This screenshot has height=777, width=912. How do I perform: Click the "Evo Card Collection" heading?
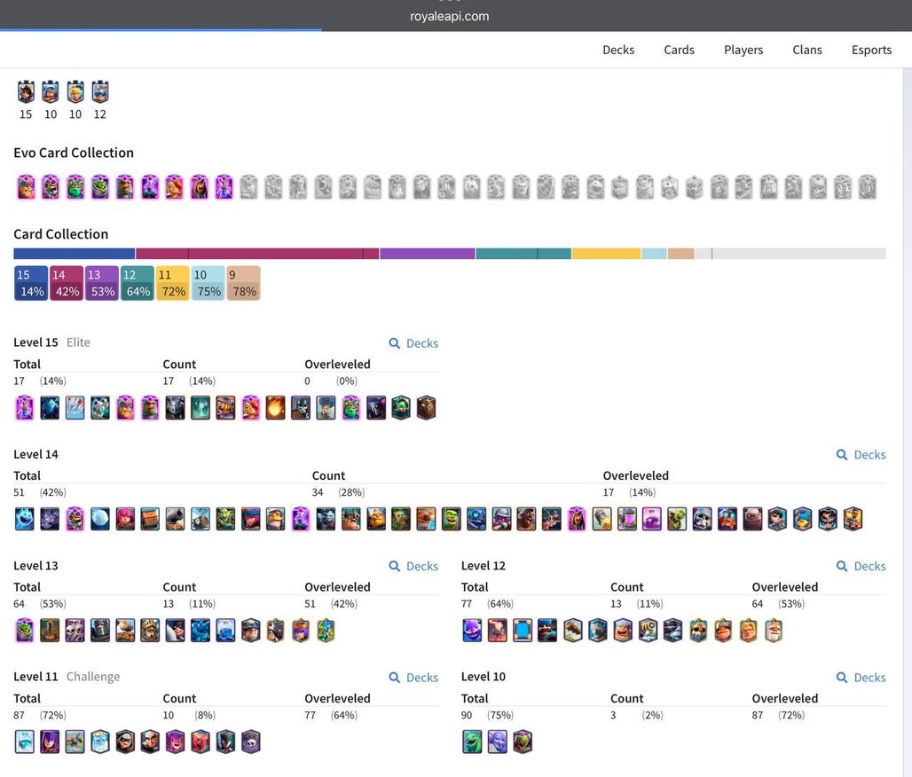pos(74,153)
